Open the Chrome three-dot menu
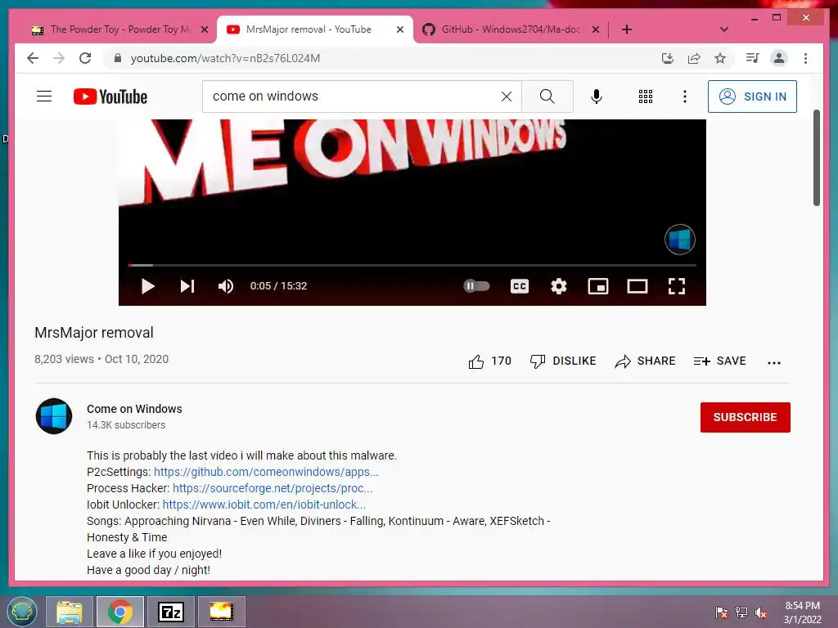The width and height of the screenshot is (838, 628). tap(805, 58)
